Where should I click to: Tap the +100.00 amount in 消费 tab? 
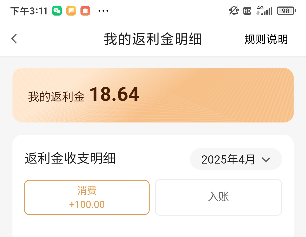click(87, 205)
